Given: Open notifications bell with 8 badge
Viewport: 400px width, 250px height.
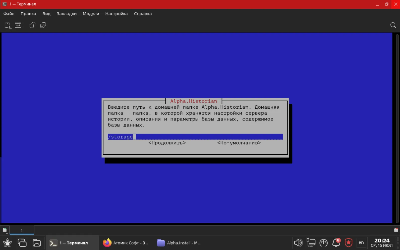Looking at the screenshot, I should coord(336,242).
